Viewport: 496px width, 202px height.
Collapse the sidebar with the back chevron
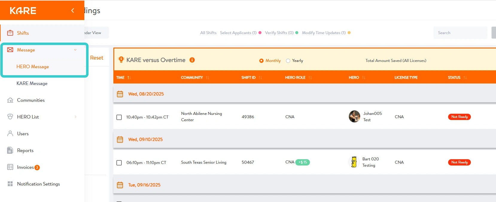click(x=72, y=10)
